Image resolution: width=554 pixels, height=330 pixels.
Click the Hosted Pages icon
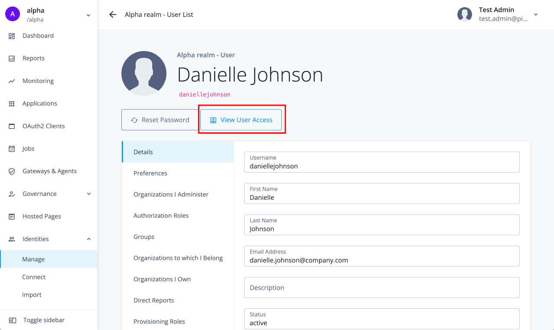pyautogui.click(x=12, y=216)
